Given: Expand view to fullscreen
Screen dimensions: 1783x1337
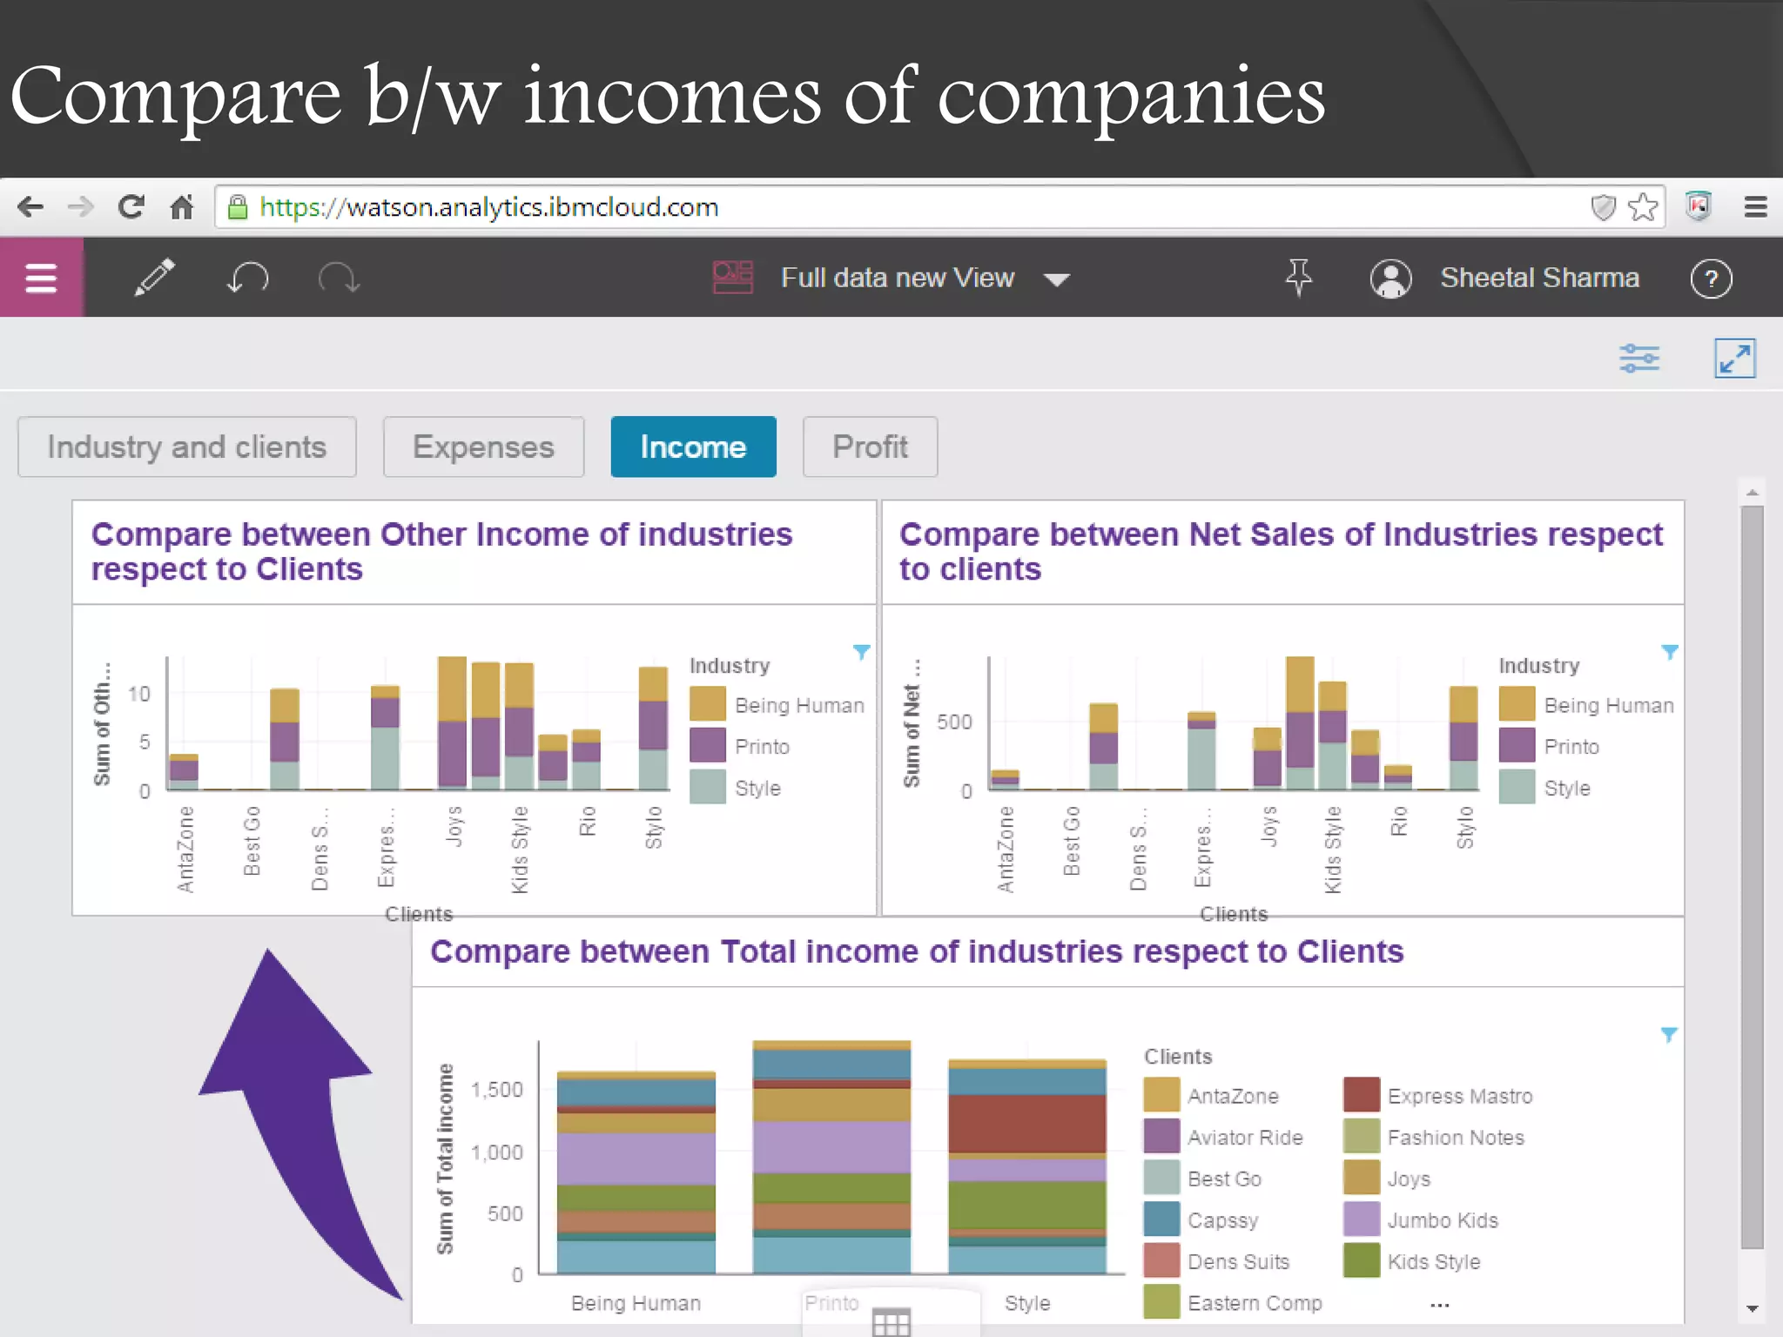Looking at the screenshot, I should tap(1735, 358).
